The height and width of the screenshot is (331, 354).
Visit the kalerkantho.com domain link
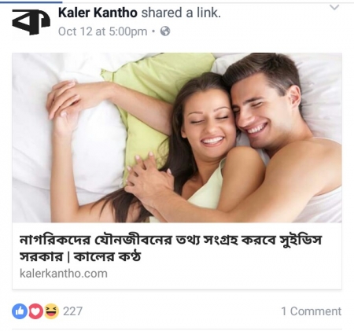click(x=64, y=274)
